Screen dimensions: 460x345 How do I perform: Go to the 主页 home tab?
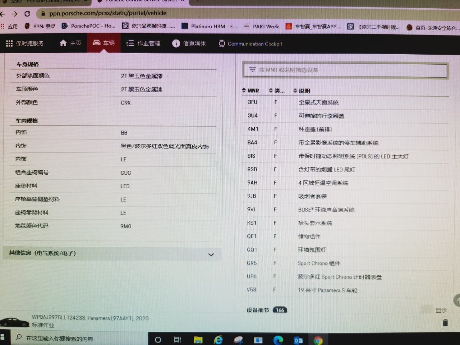70,43
